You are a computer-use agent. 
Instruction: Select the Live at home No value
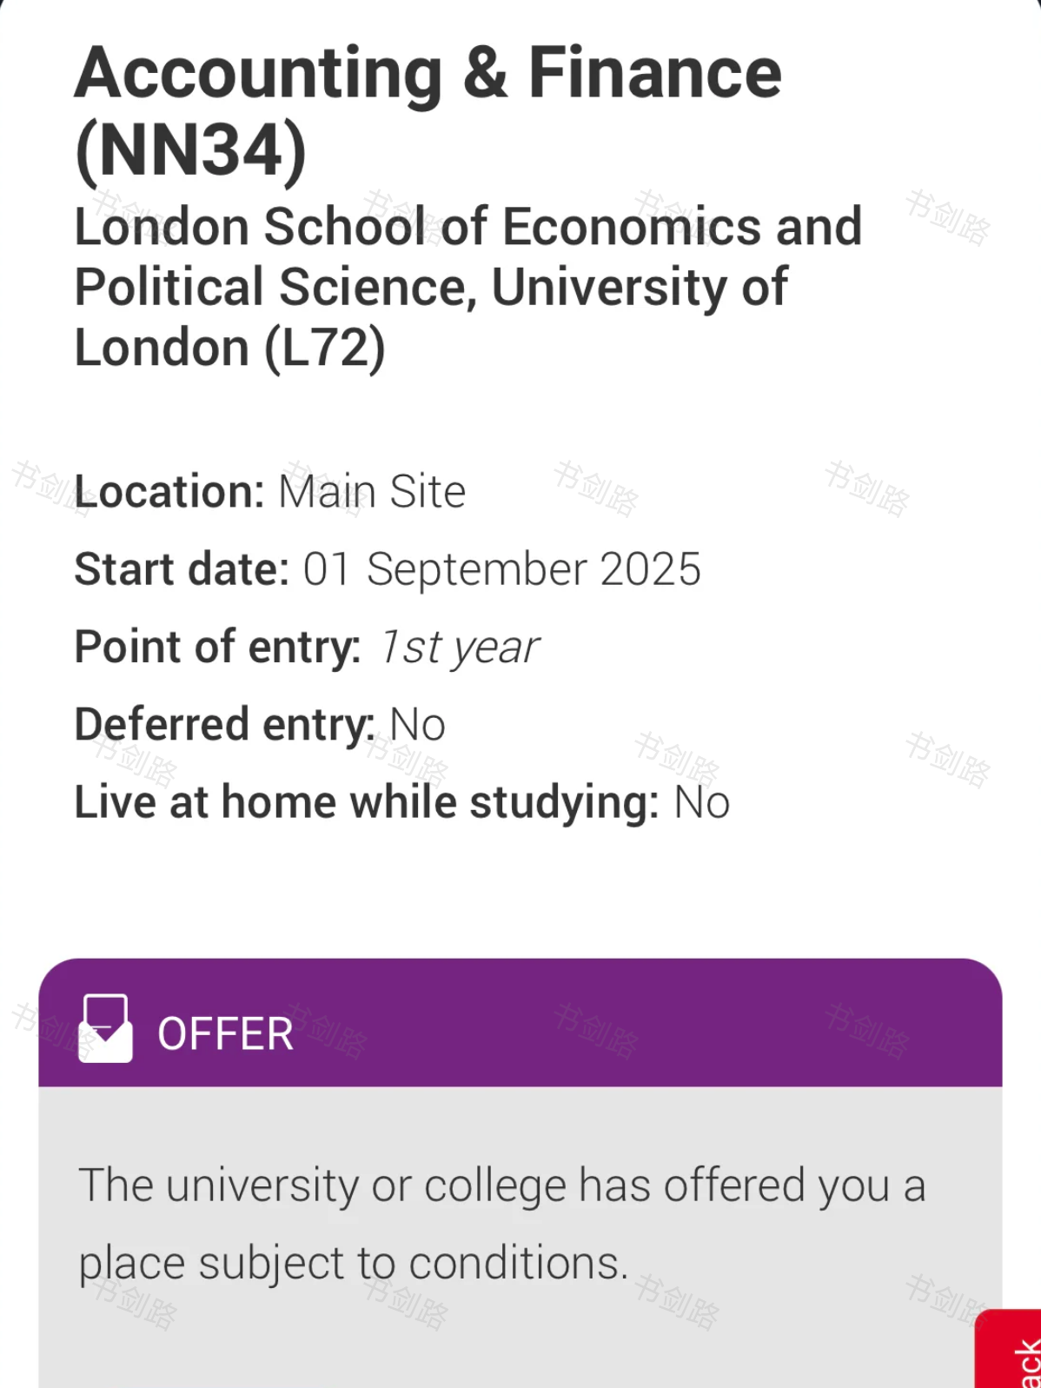coord(701,802)
